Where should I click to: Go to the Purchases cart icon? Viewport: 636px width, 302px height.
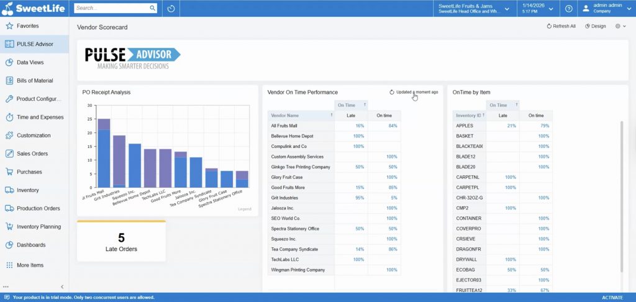click(9, 172)
